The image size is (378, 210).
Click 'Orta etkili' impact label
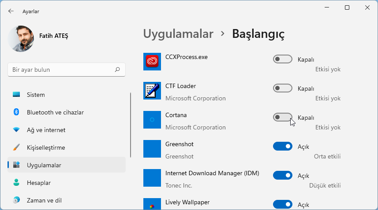pos(327,156)
